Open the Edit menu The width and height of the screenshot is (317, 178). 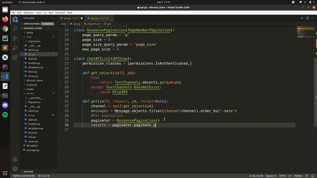point(19,12)
